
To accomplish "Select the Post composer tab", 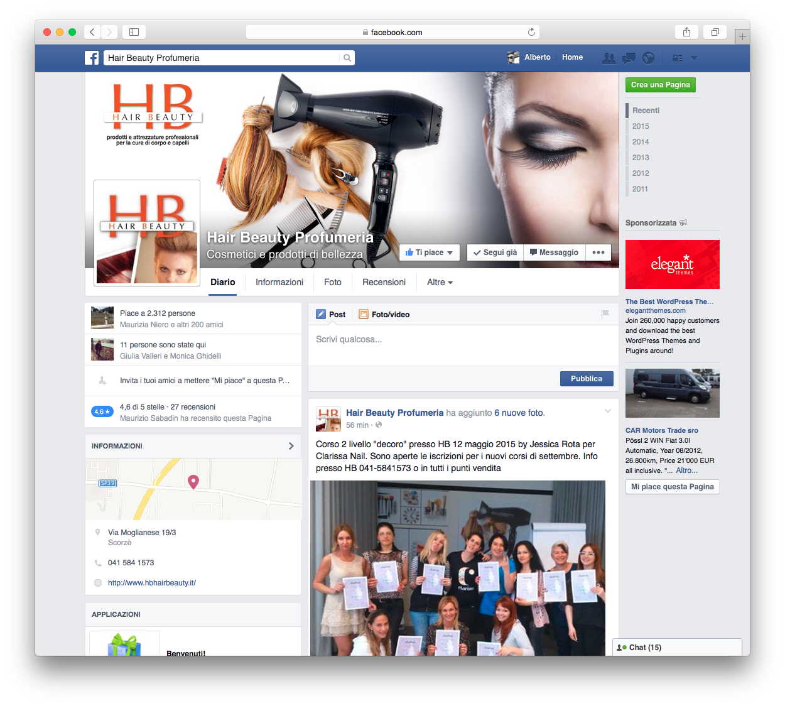I will pos(331,315).
